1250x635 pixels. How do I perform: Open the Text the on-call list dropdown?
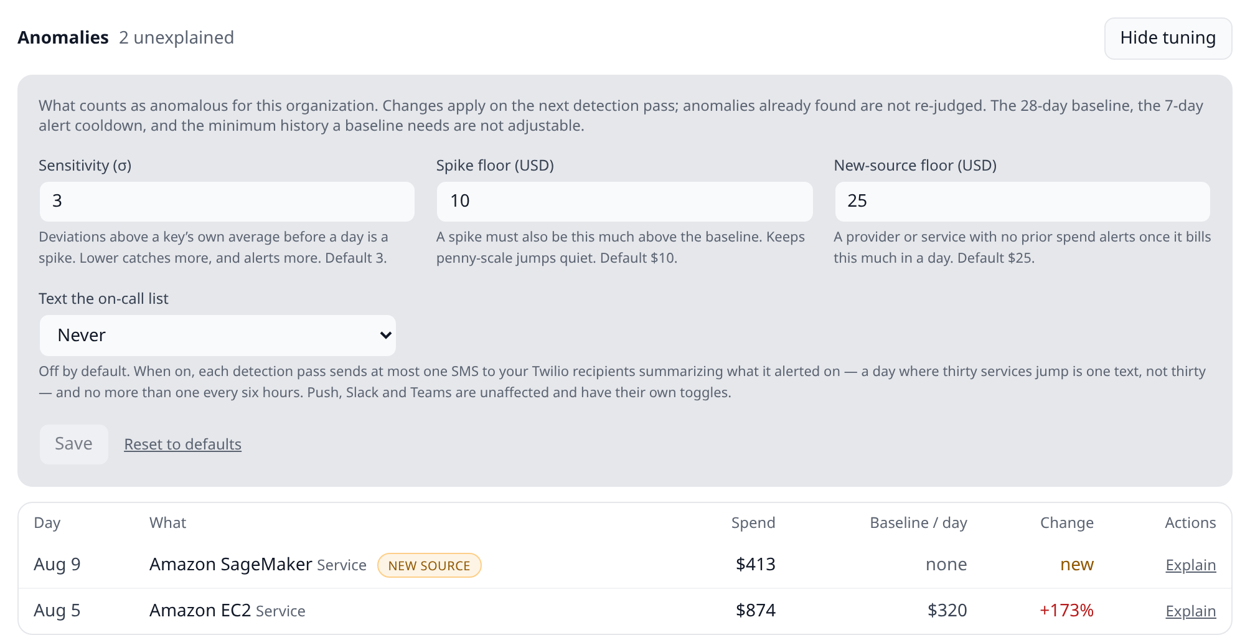[218, 336]
